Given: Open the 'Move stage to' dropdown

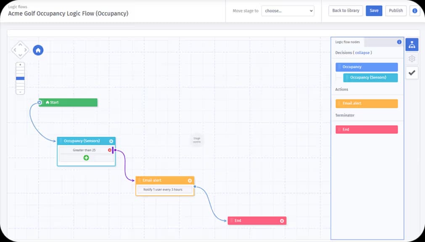Looking at the screenshot, I should pyautogui.click(x=288, y=11).
